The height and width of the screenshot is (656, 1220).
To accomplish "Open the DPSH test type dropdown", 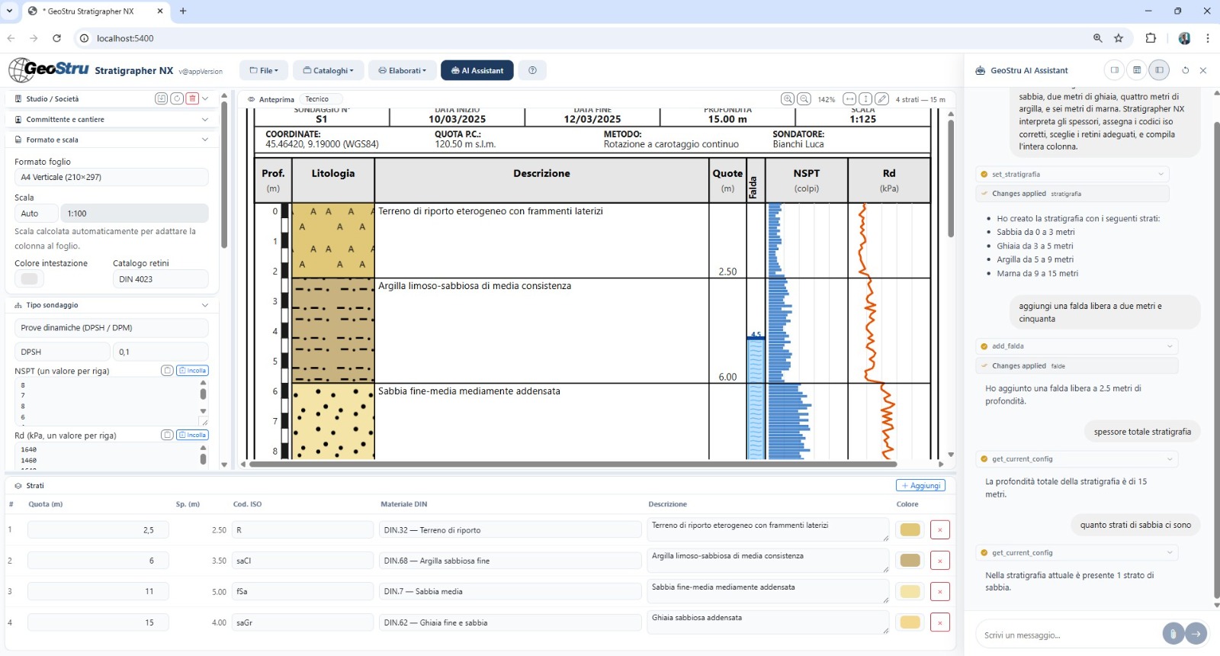I will [63, 352].
